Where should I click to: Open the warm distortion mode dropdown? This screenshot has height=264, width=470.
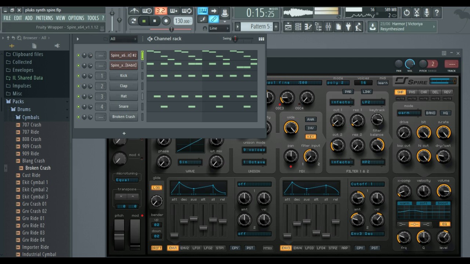tap(409, 113)
